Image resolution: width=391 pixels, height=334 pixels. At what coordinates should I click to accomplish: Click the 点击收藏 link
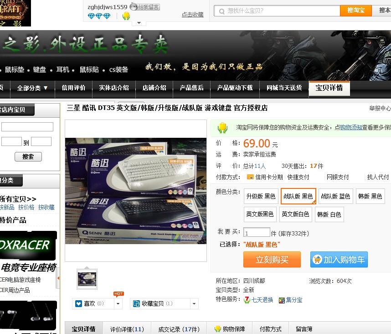[192, 15]
